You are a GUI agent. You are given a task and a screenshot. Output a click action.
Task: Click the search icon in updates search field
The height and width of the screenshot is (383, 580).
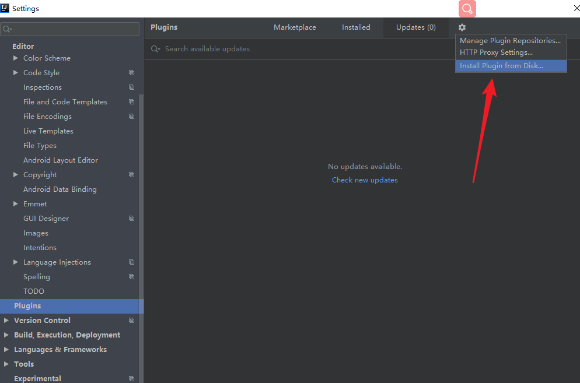click(x=155, y=49)
